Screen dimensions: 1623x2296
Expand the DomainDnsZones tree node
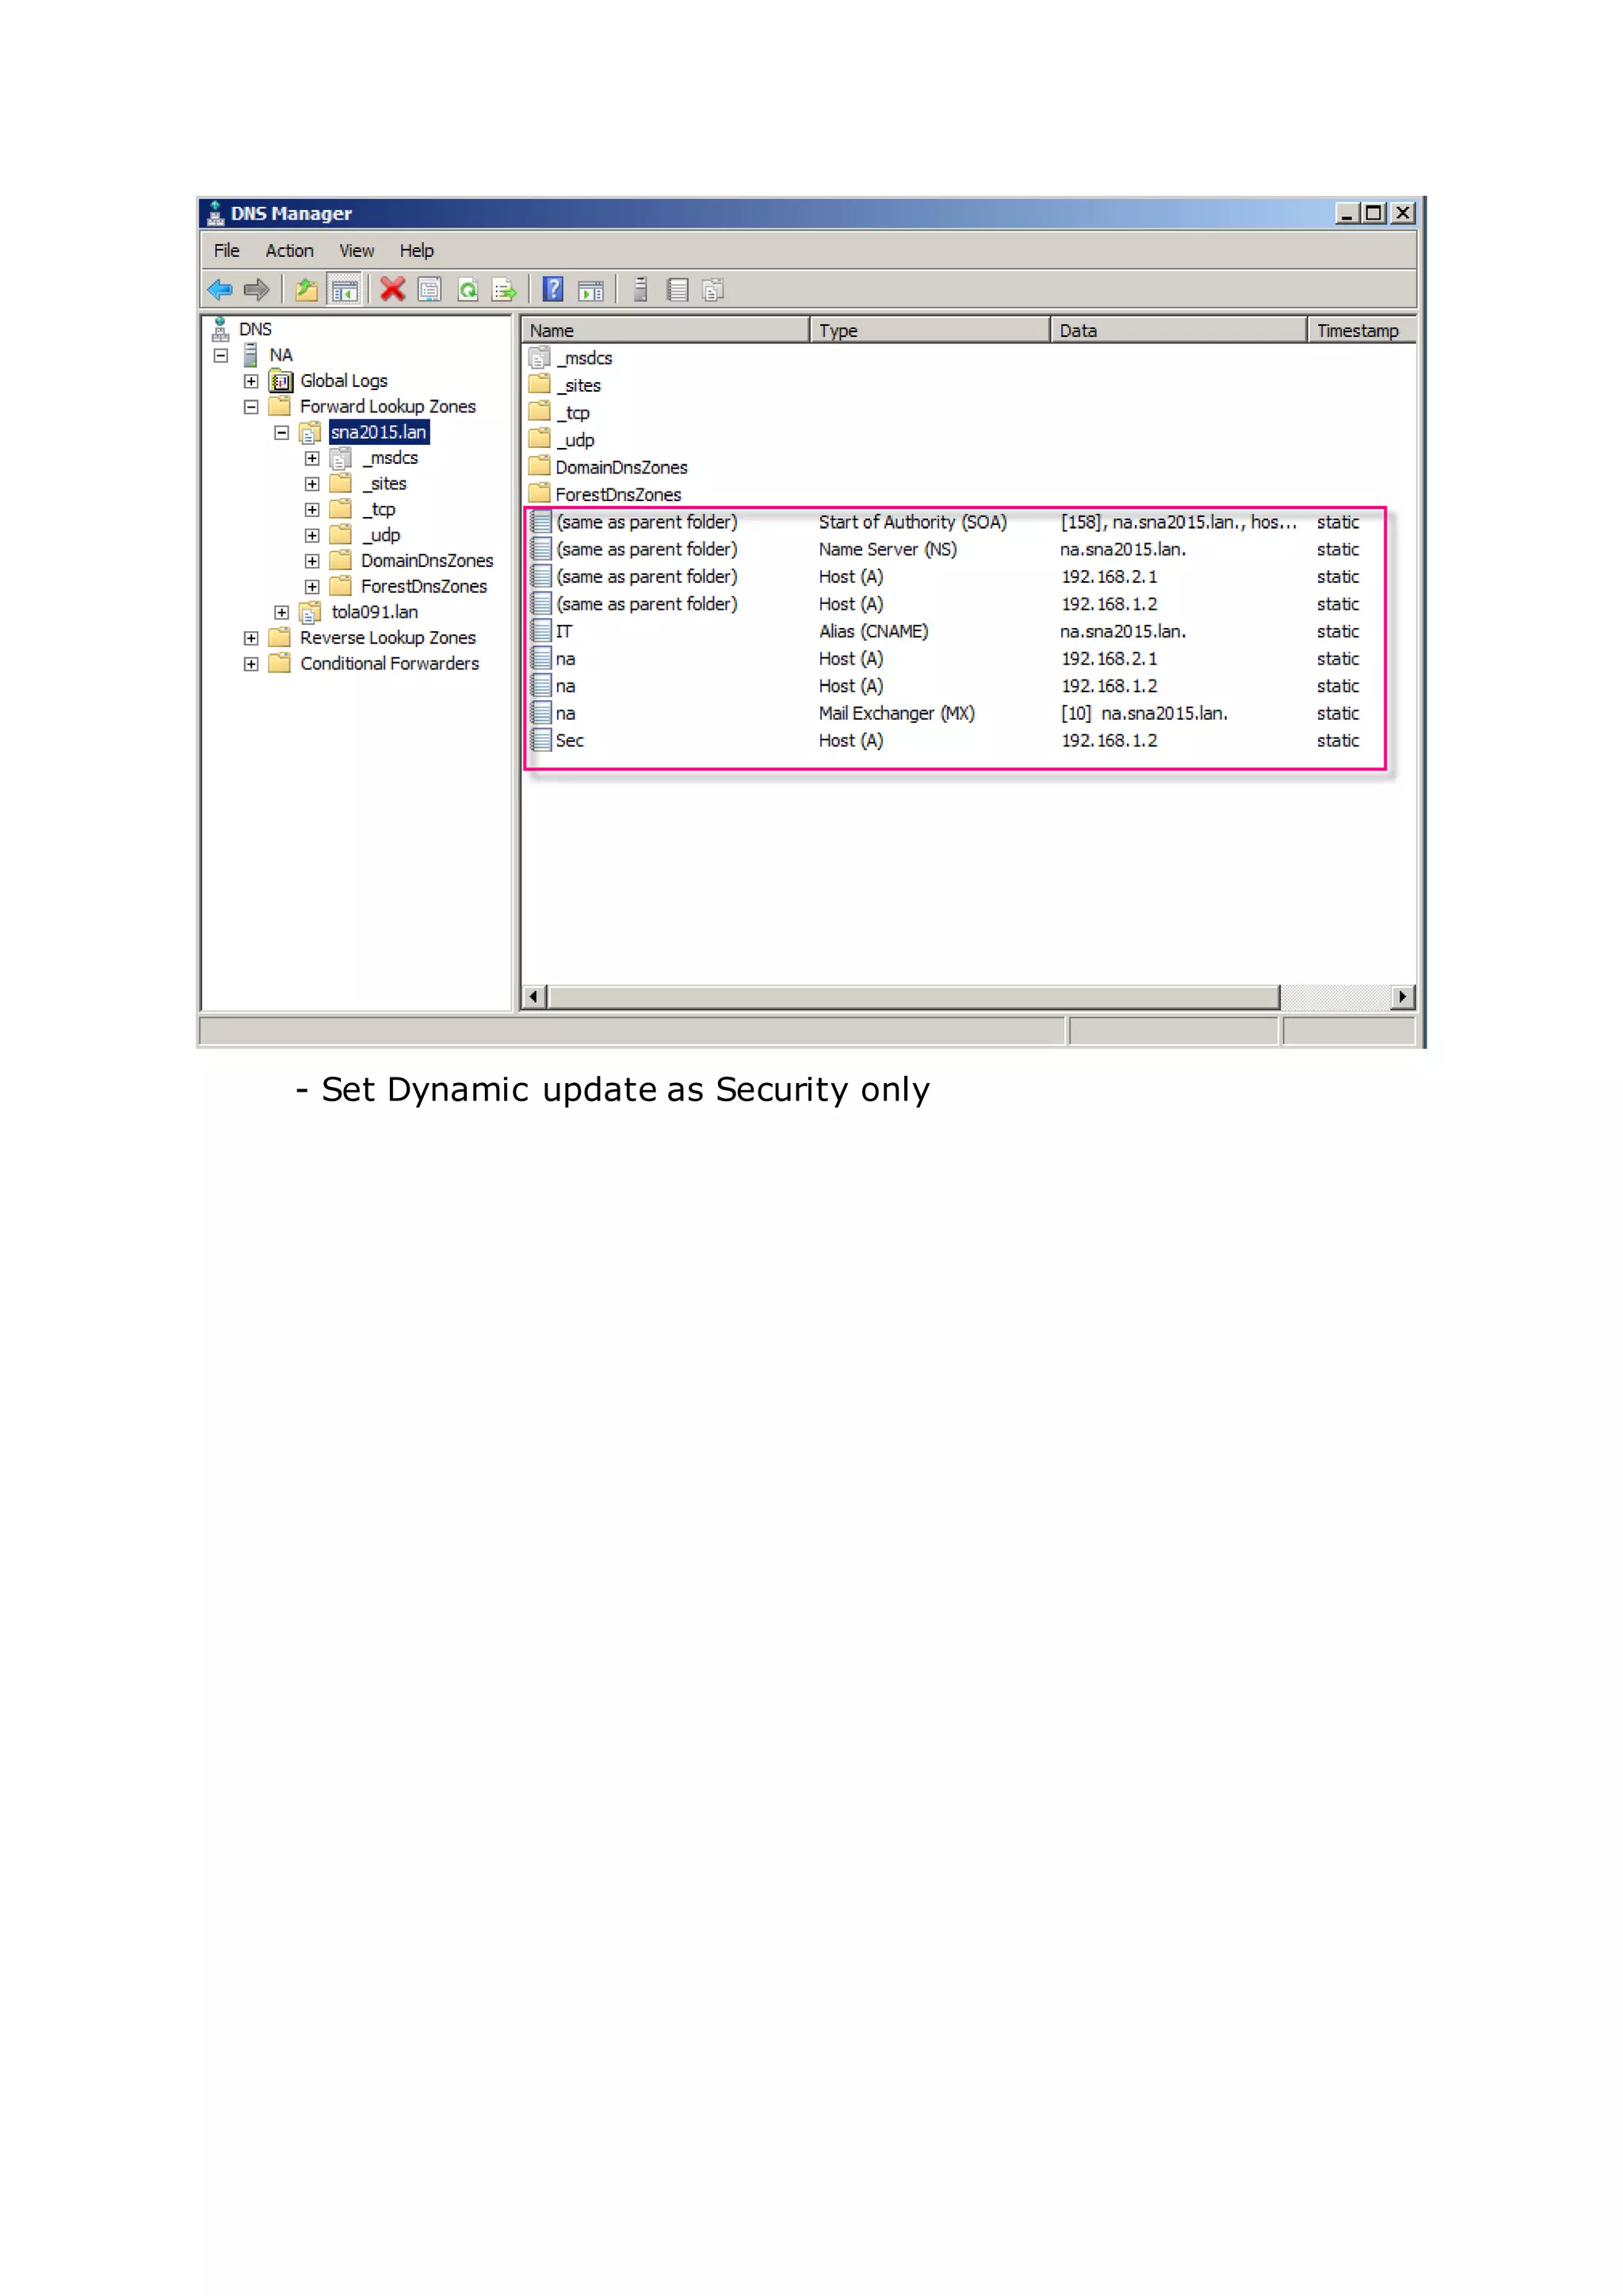click(x=311, y=561)
